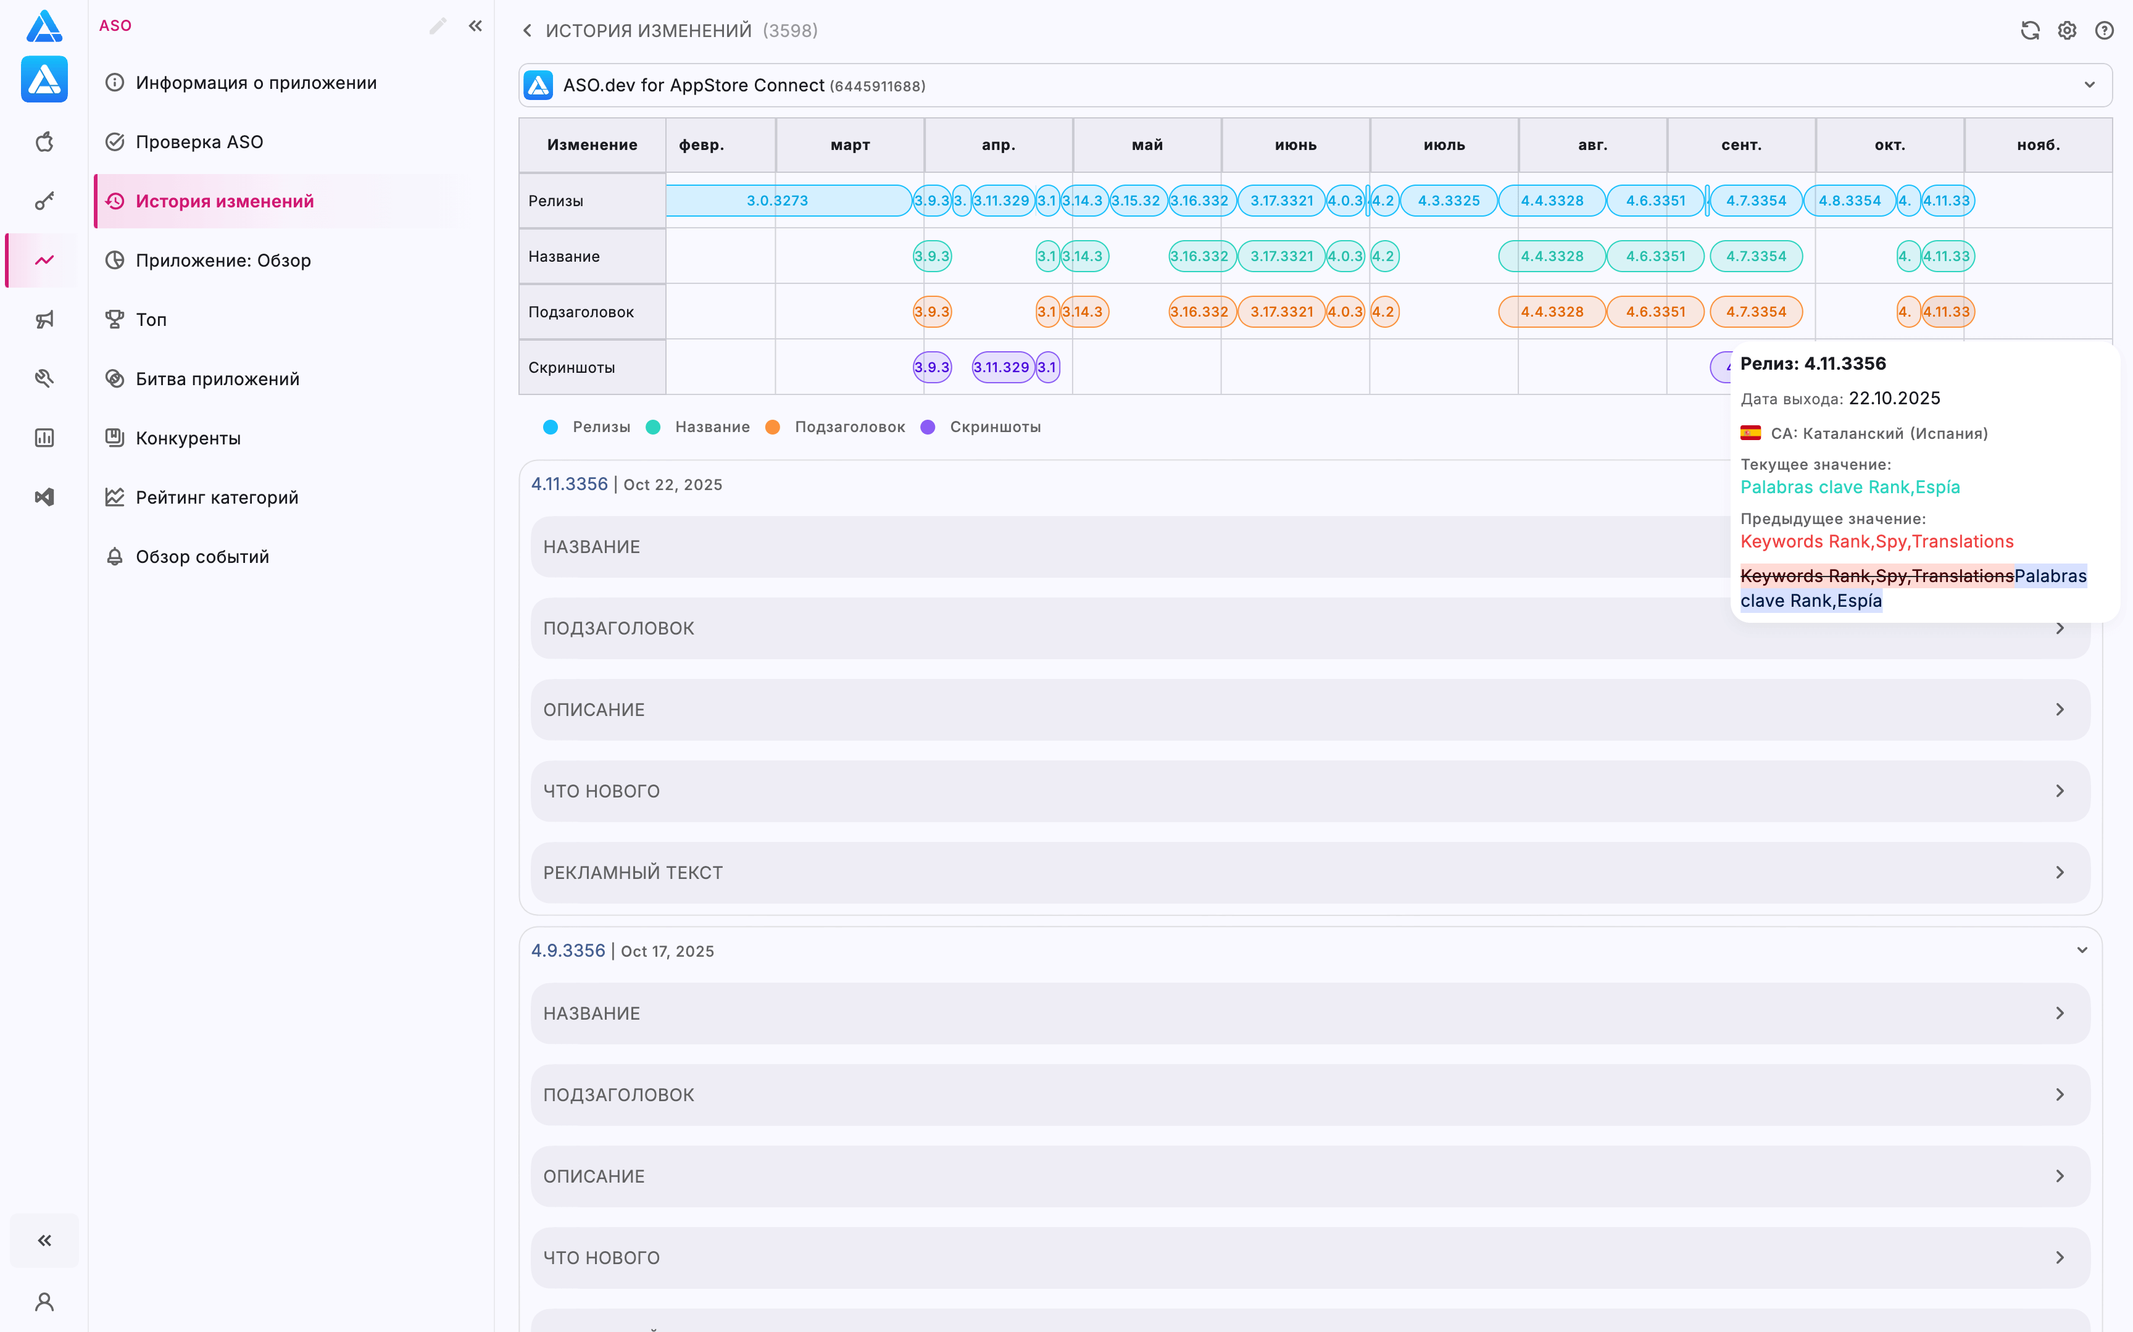Image resolution: width=2133 pixels, height=1332 pixels.
Task: Click the user profile icon at bottom
Action: coord(44,1301)
